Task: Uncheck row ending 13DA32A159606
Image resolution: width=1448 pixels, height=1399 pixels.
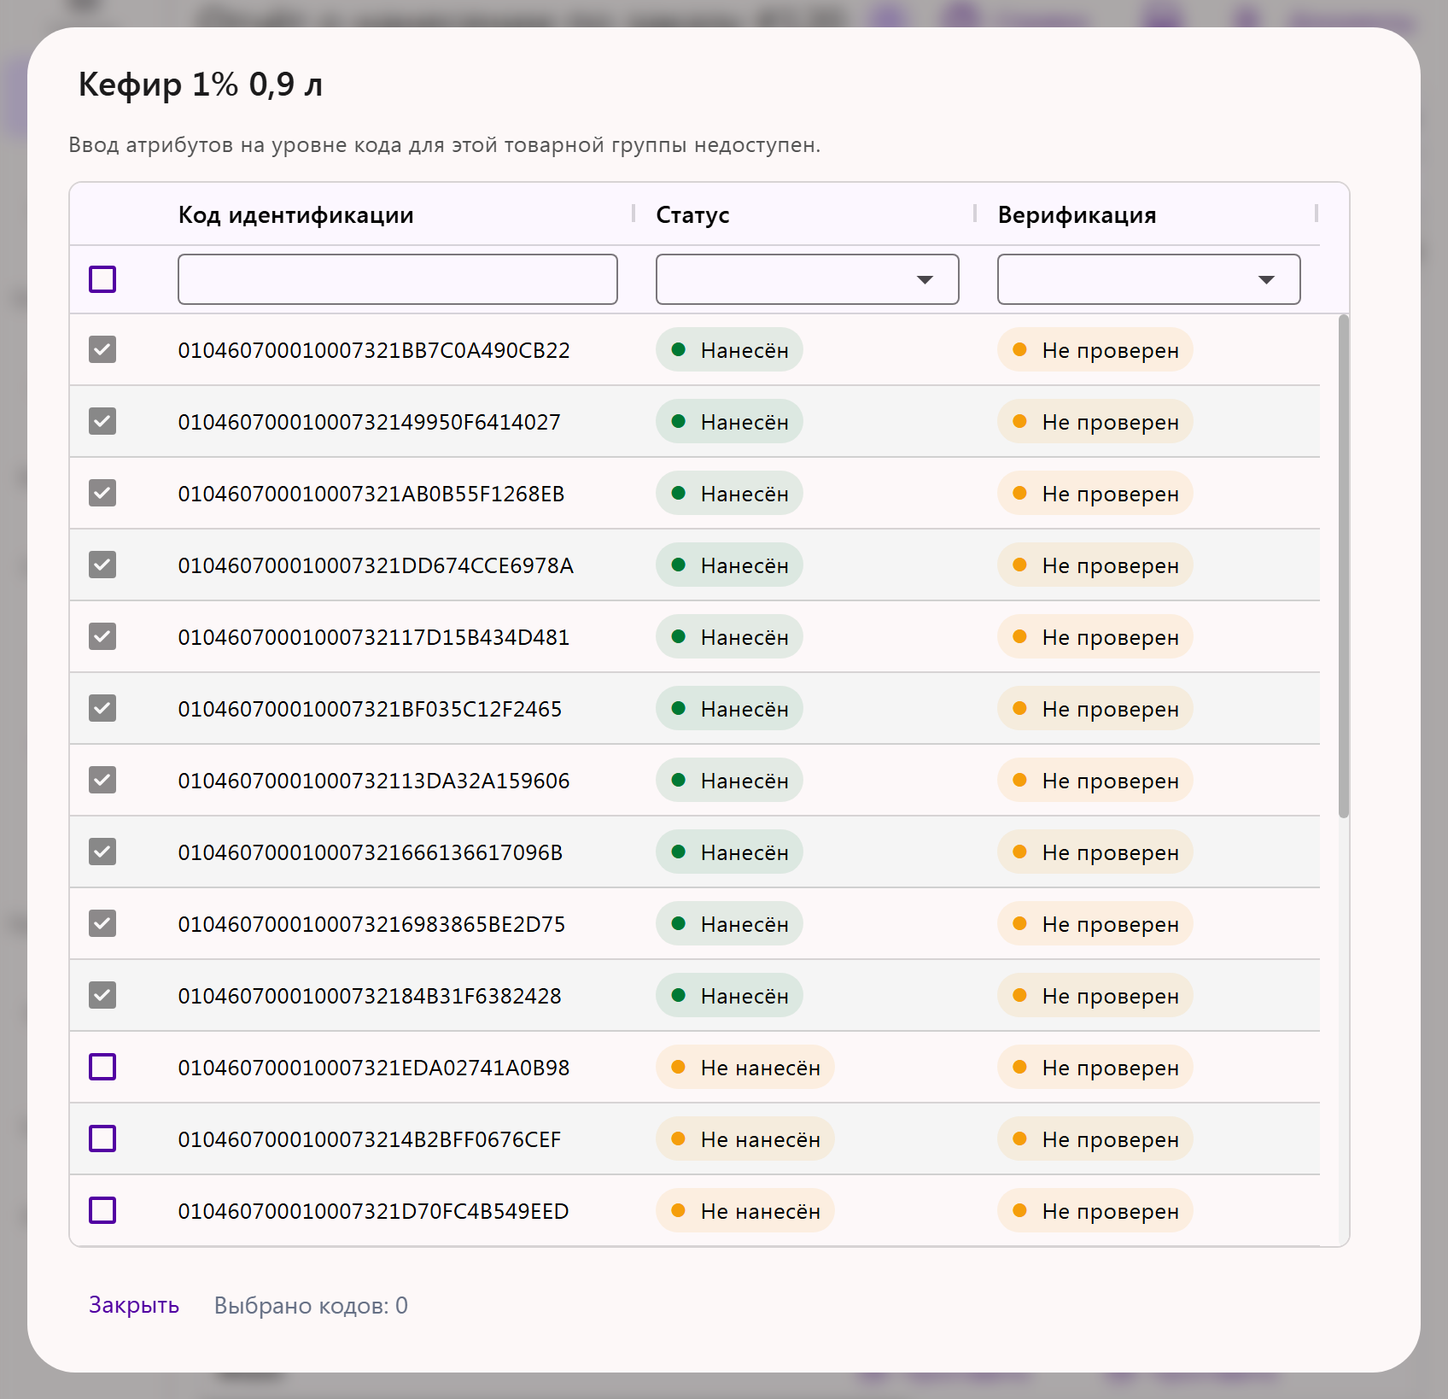Action: (102, 780)
